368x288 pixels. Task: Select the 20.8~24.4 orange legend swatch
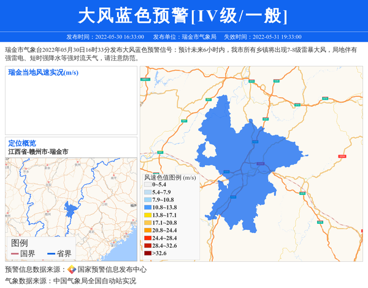pos(148,231)
